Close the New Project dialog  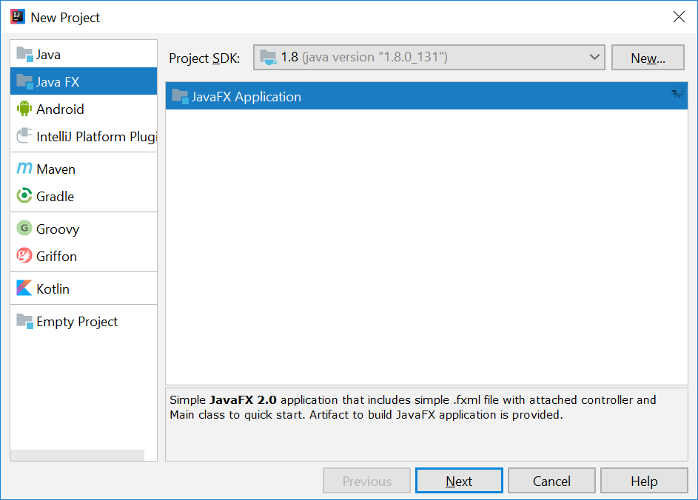pos(678,17)
